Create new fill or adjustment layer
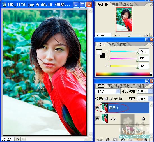The height and width of the screenshot is (142, 154). click(123, 140)
